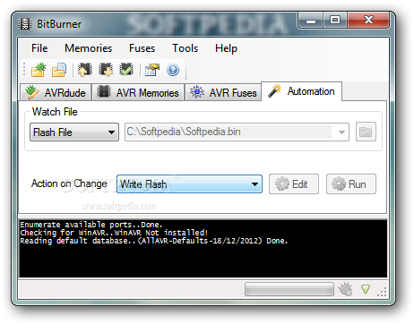Click the bug icon in status bar

coord(345,289)
